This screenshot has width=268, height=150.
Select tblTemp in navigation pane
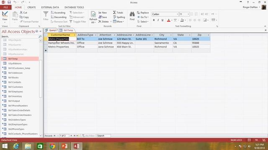[20, 59]
